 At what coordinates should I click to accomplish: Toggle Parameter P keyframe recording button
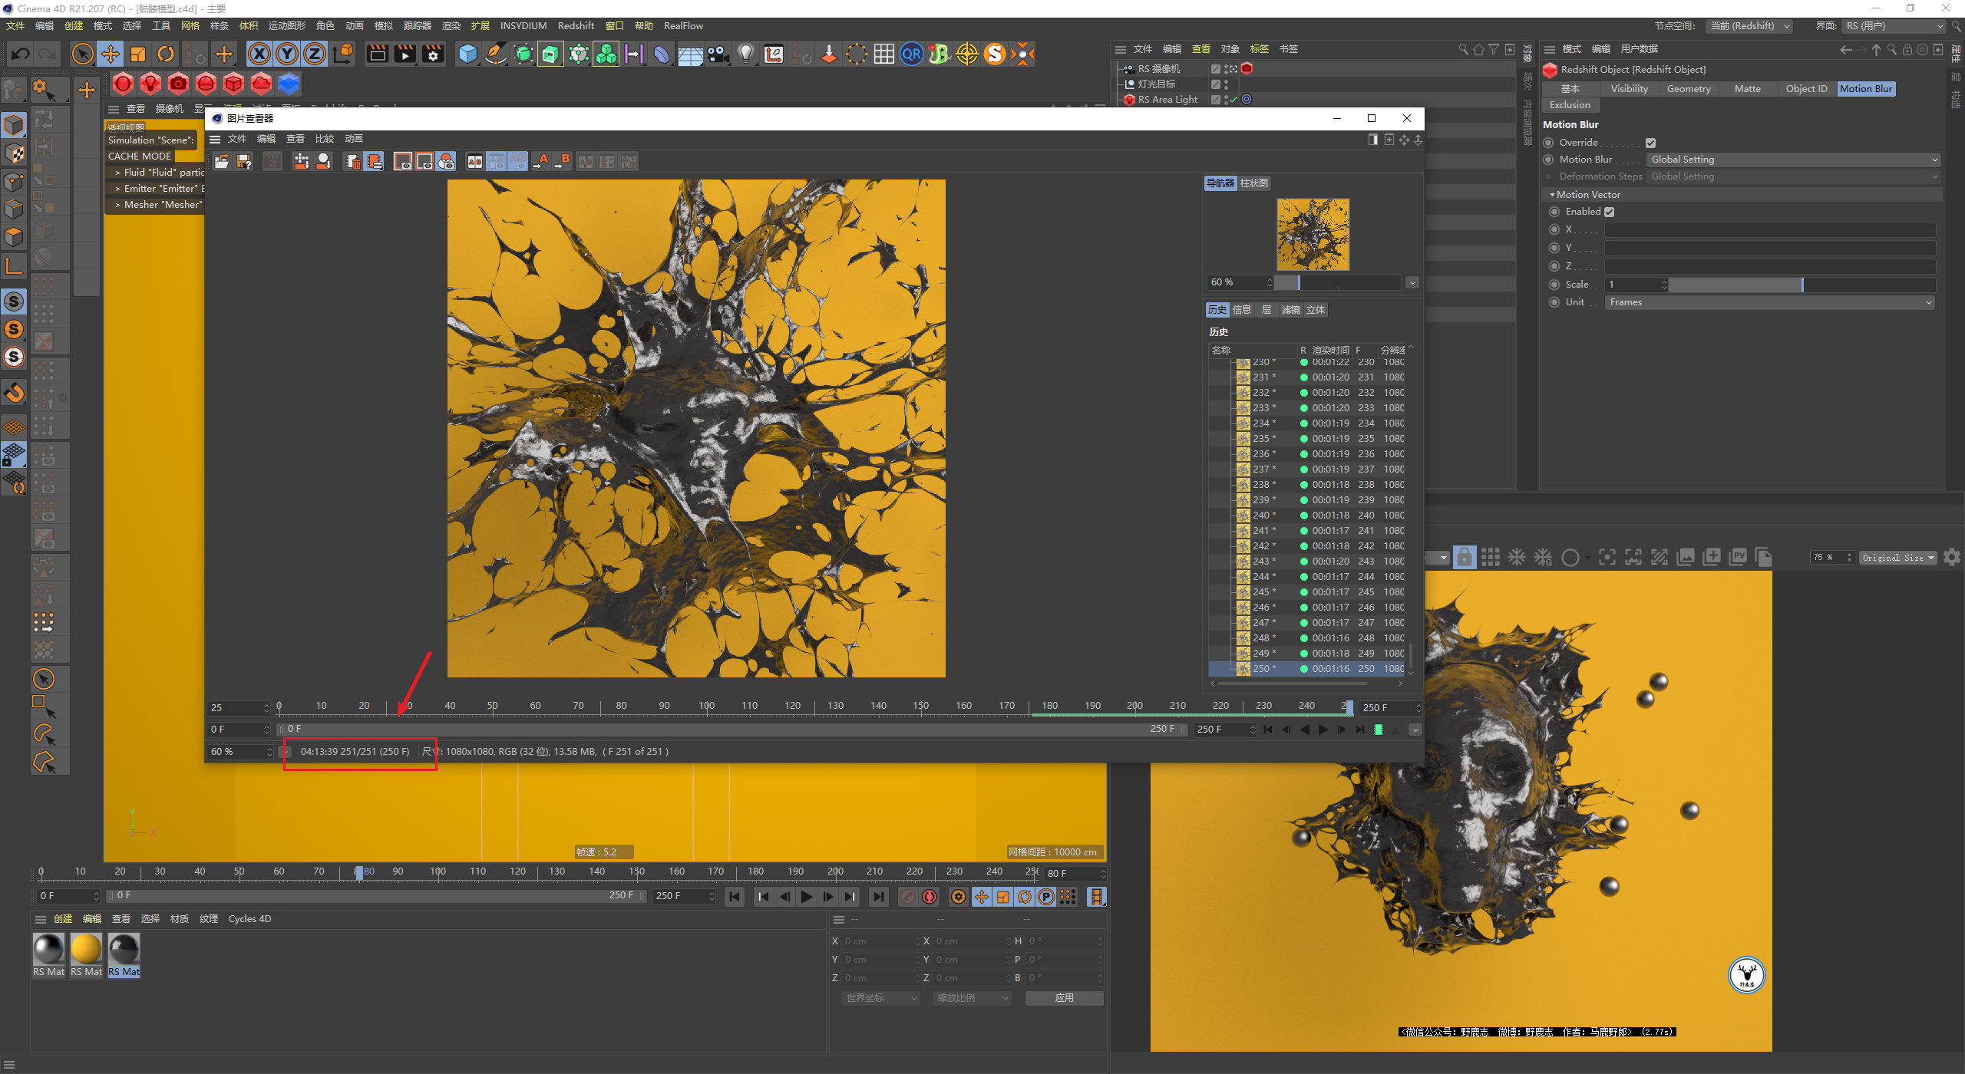tap(1046, 897)
